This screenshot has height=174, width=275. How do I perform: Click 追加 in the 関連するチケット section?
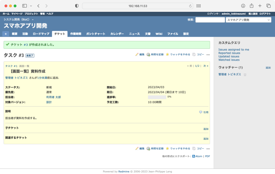pos(206,139)
